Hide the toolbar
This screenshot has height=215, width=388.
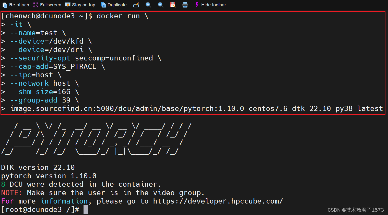tap(211, 5)
